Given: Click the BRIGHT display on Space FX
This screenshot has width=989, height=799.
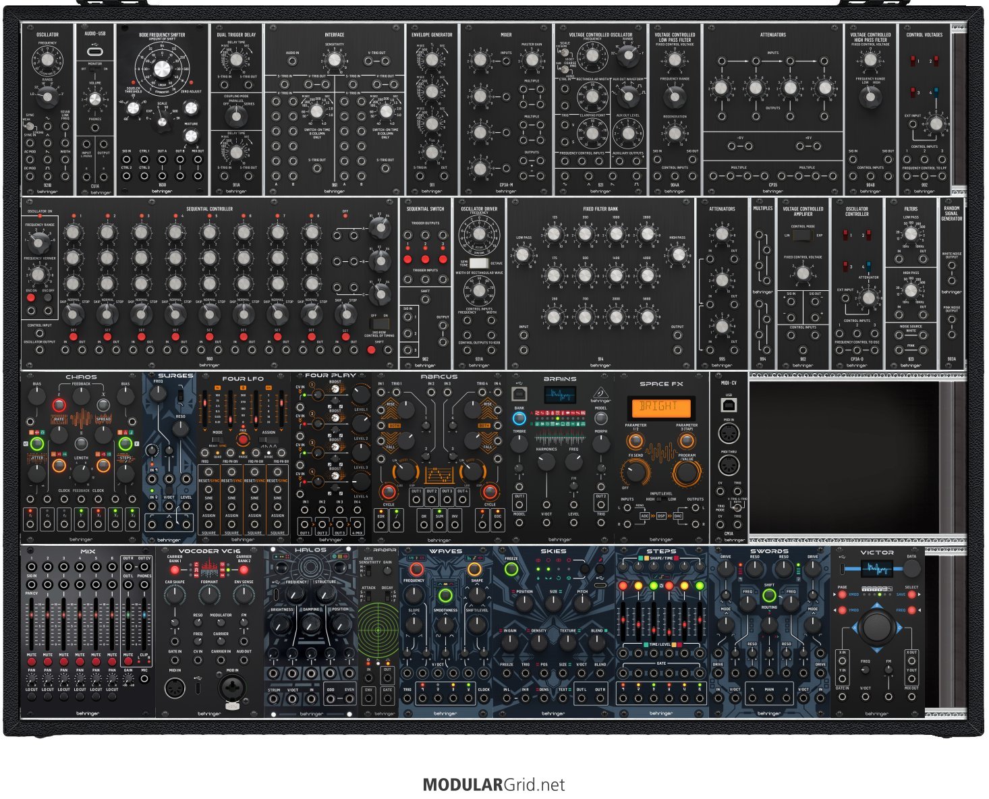Looking at the screenshot, I should (660, 407).
